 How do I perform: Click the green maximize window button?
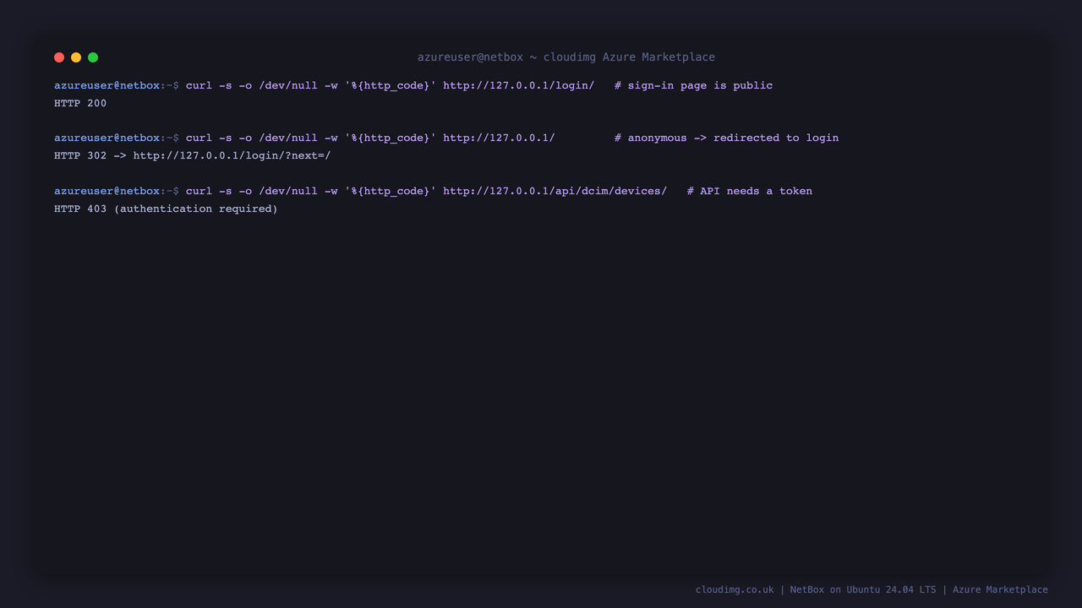93,57
